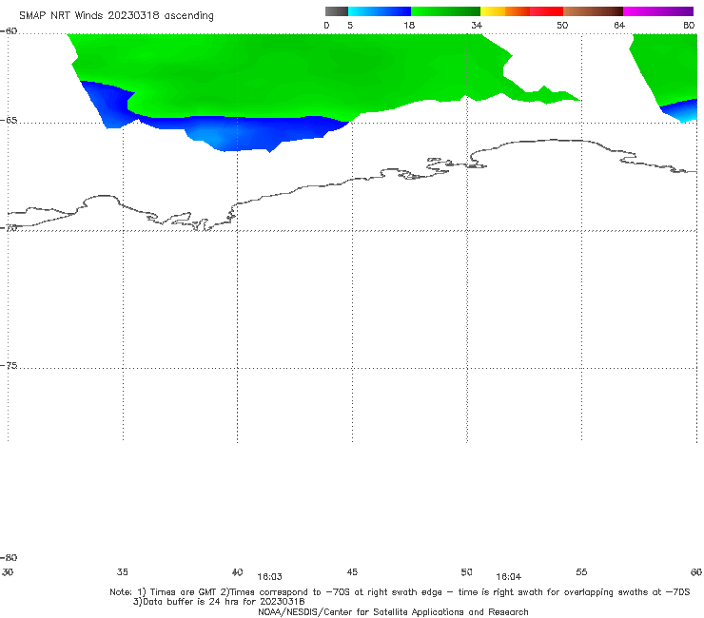Image resolution: width=704 pixels, height=618 pixels.
Task: Click the color bar label 34
Action: click(477, 25)
